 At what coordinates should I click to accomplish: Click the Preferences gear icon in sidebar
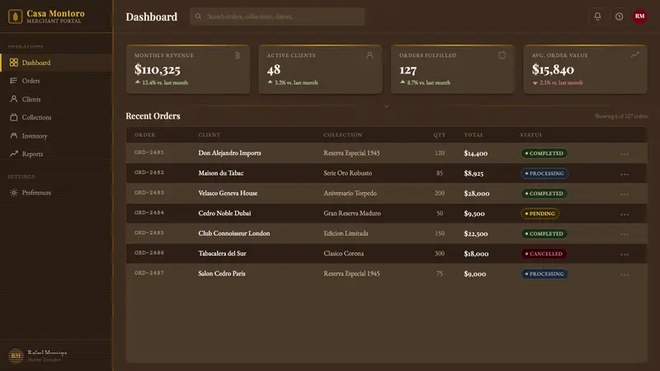[x=14, y=192]
